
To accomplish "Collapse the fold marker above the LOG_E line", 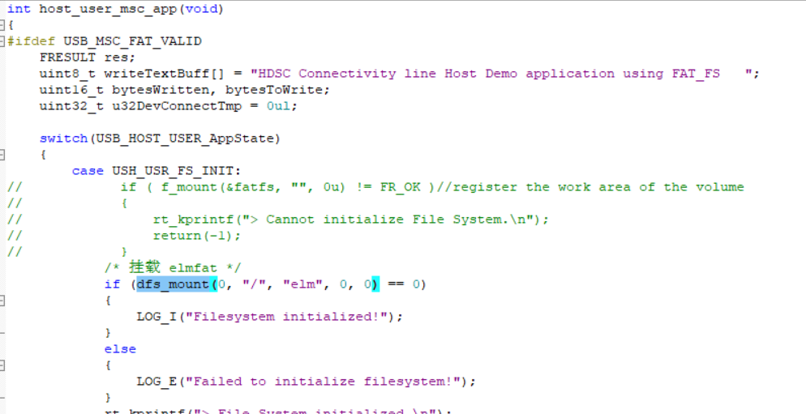I will [x=2, y=365].
